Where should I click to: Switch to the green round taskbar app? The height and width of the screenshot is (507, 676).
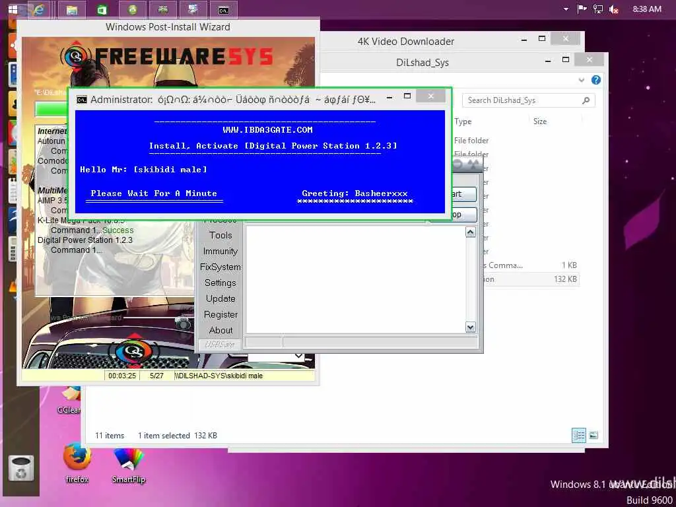[x=133, y=9]
